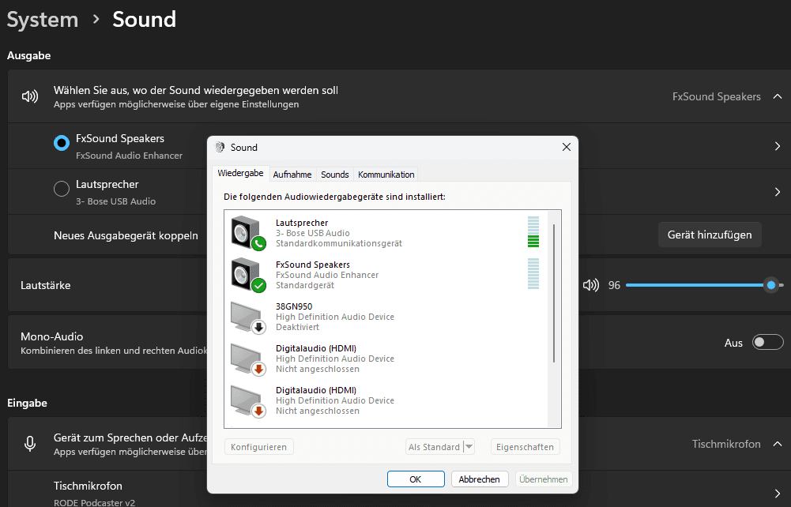Collapse the Tischmikrofon input section chevron
The width and height of the screenshot is (791, 507).
click(x=777, y=444)
